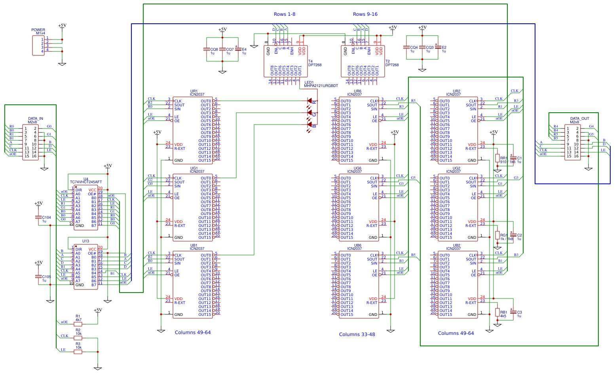Click the blue LED diode symbol of LED1
Image resolution: width=615 pixels, height=374 pixels.
(x=310, y=125)
